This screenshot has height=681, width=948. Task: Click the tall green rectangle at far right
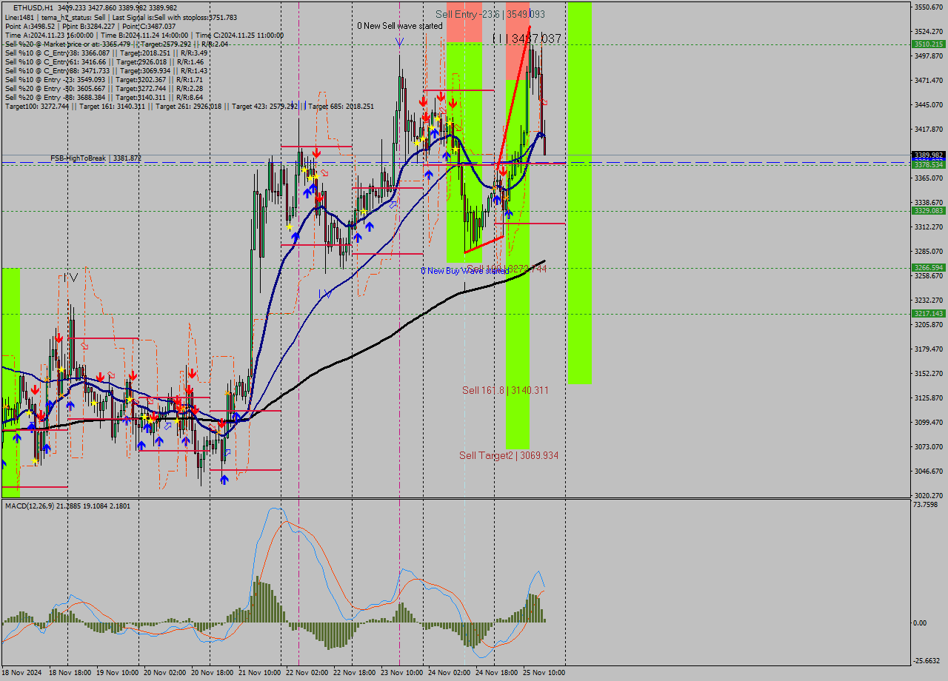[580, 192]
